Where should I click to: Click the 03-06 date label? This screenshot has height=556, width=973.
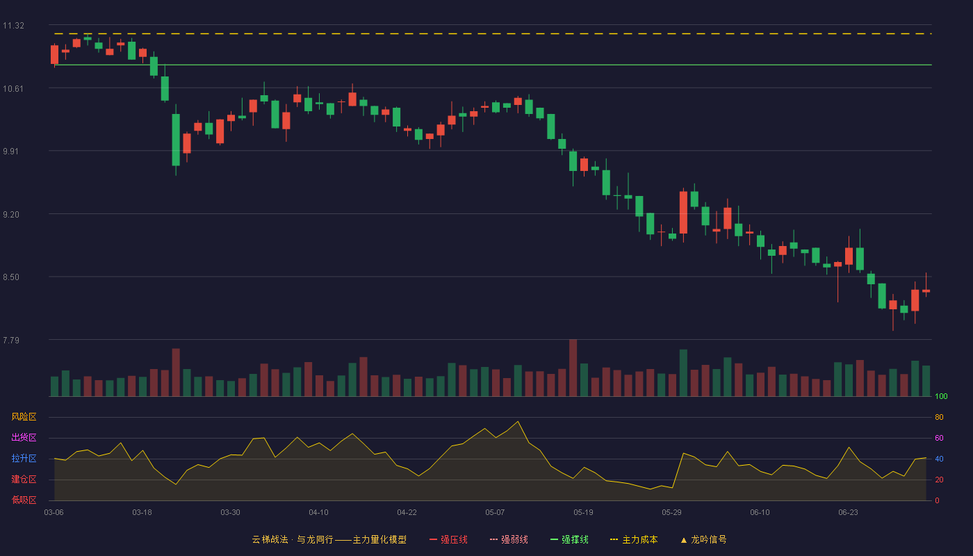pos(54,512)
